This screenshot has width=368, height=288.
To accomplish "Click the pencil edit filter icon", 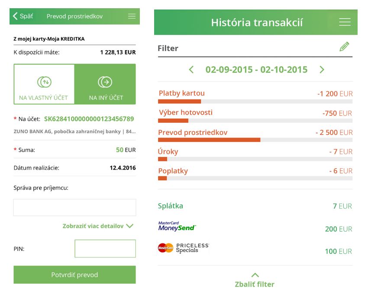I will point(344,47).
